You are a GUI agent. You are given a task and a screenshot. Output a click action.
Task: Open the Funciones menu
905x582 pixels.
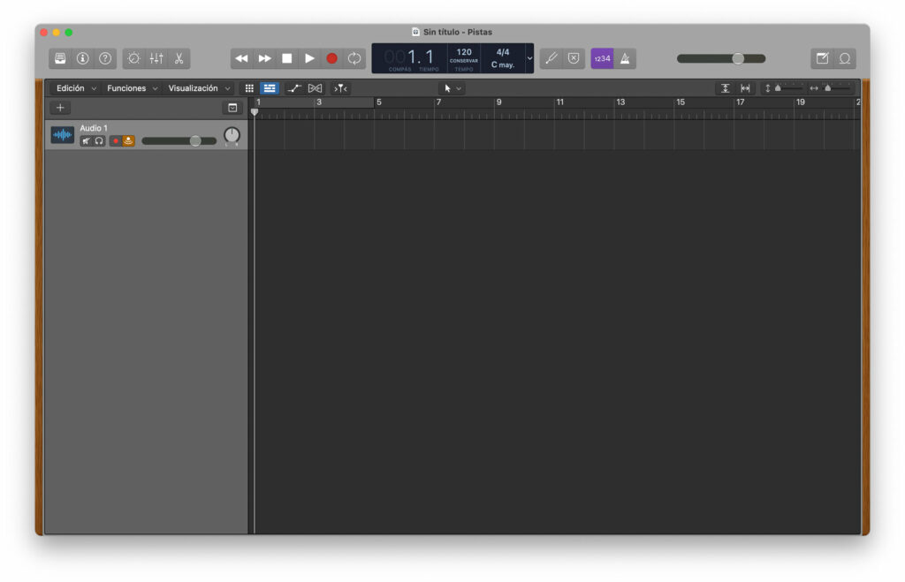click(x=132, y=88)
